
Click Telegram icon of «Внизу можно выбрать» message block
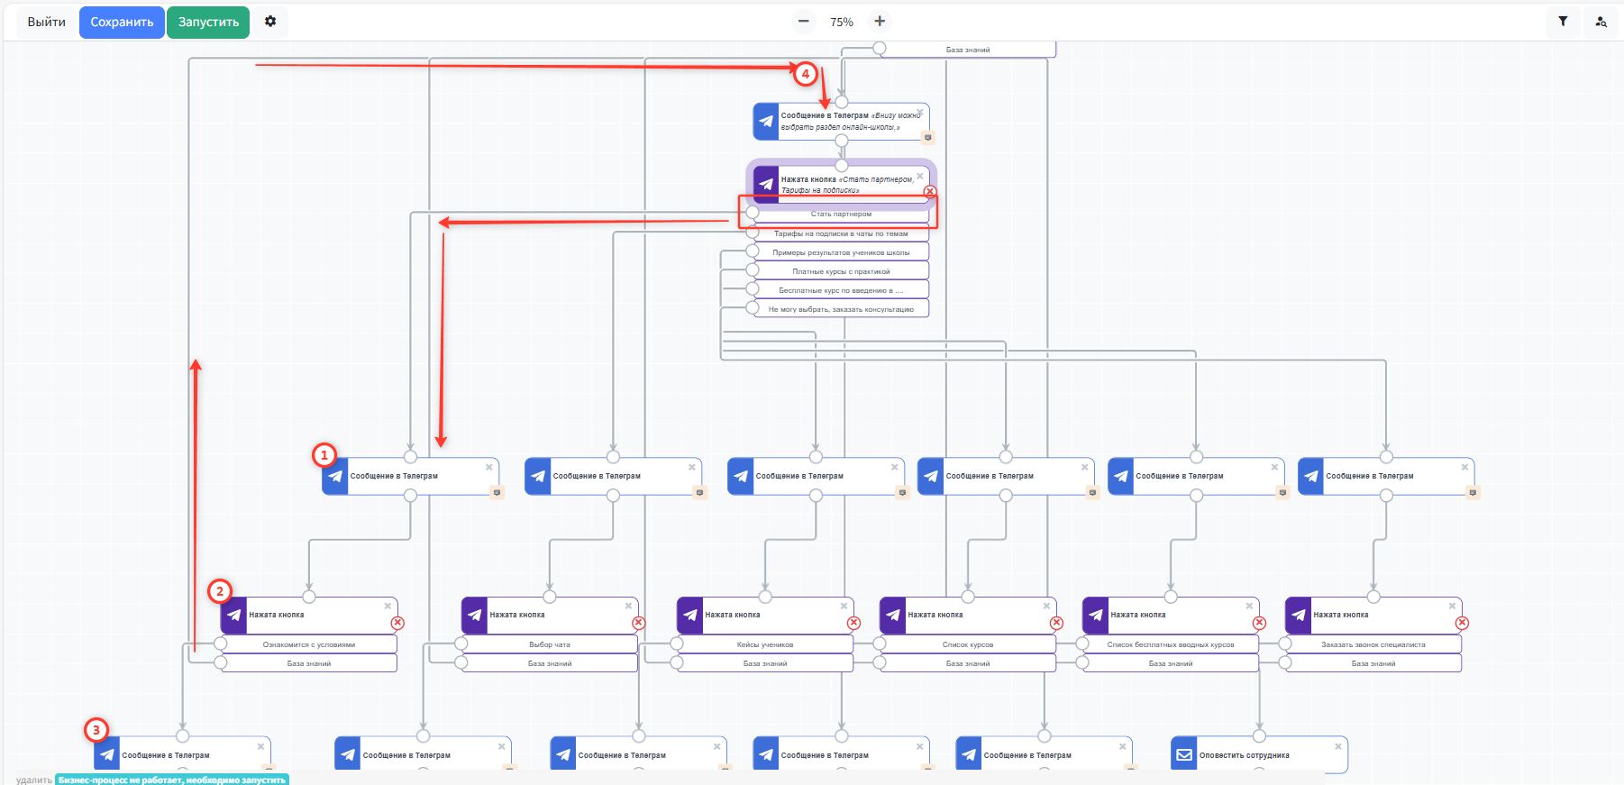766,122
